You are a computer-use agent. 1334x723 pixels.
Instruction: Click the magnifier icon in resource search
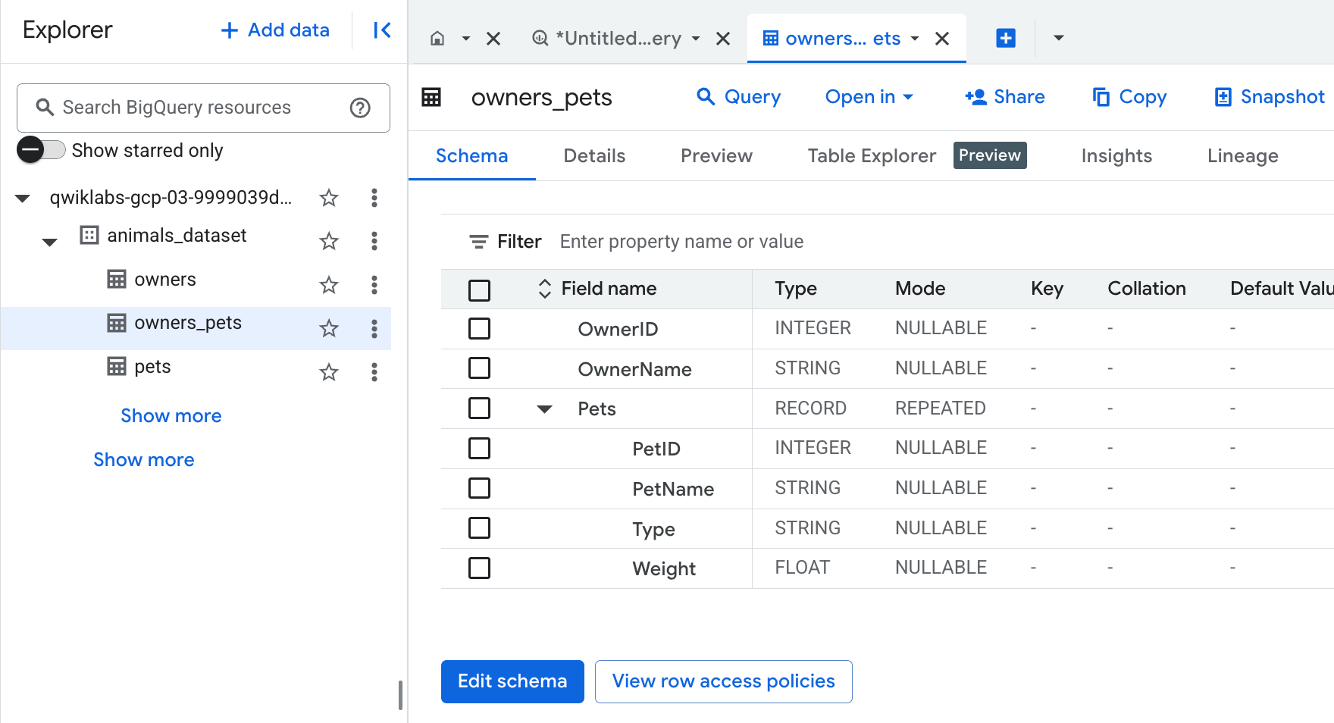(45, 108)
